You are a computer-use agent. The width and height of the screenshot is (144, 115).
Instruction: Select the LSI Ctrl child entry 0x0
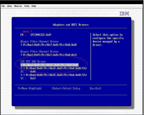[x=54, y=70]
